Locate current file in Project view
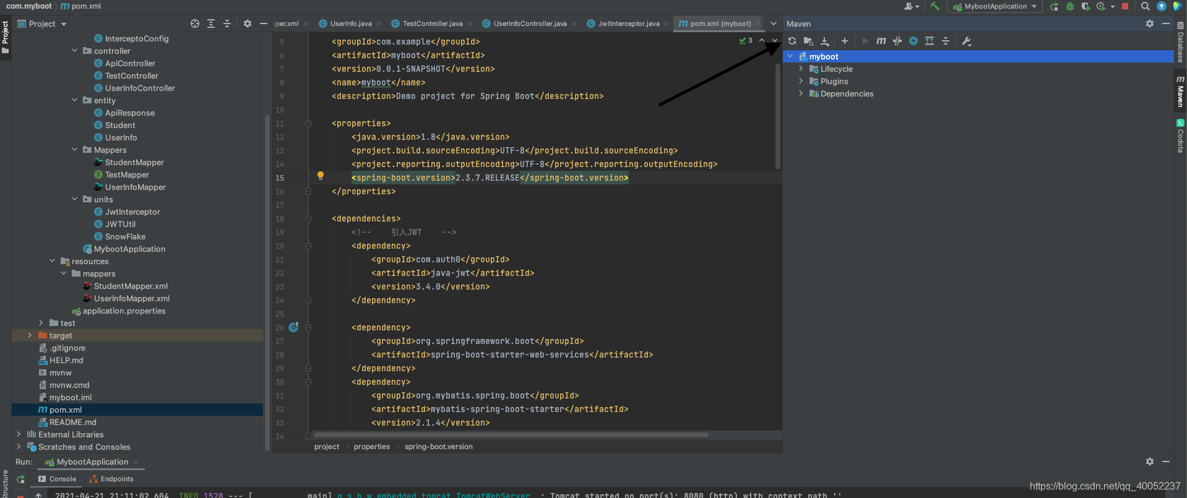The width and height of the screenshot is (1187, 498). point(195,24)
